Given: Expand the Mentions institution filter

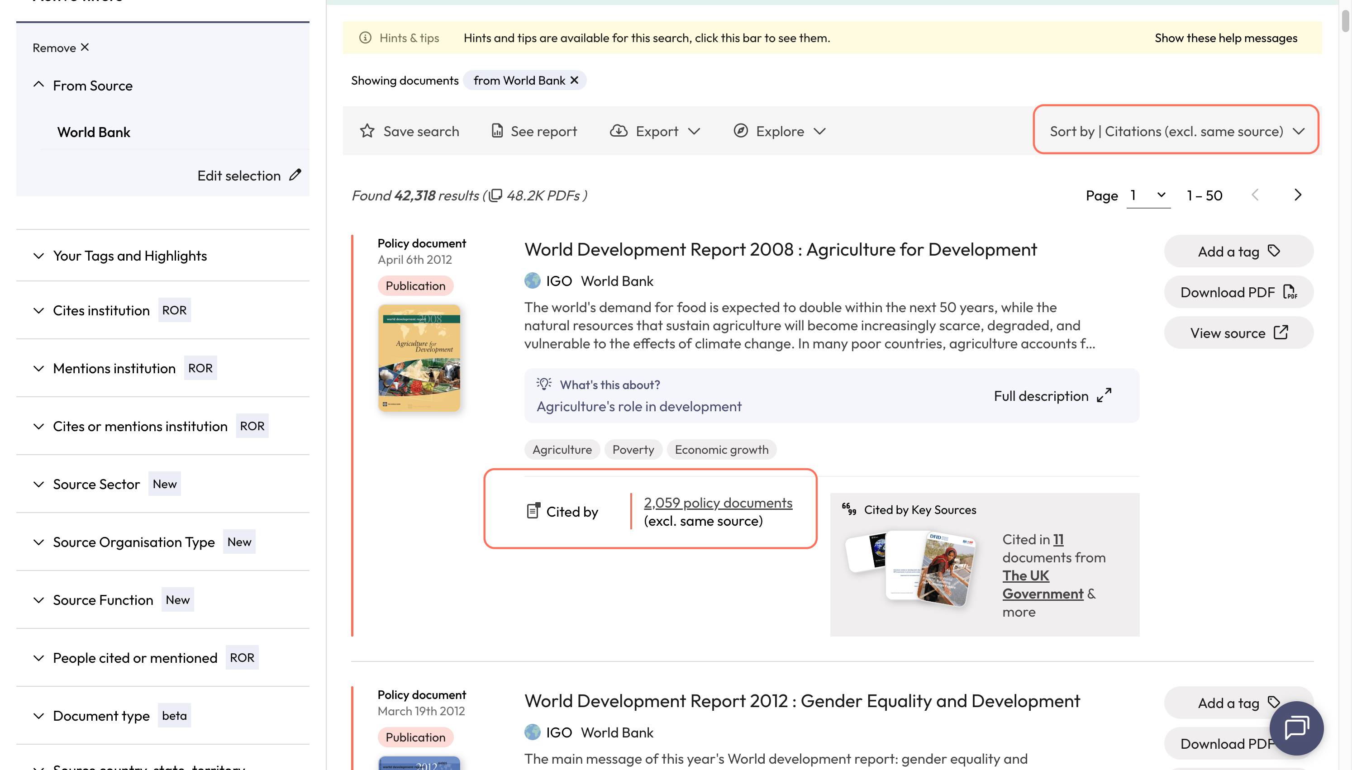Looking at the screenshot, I should click(38, 369).
